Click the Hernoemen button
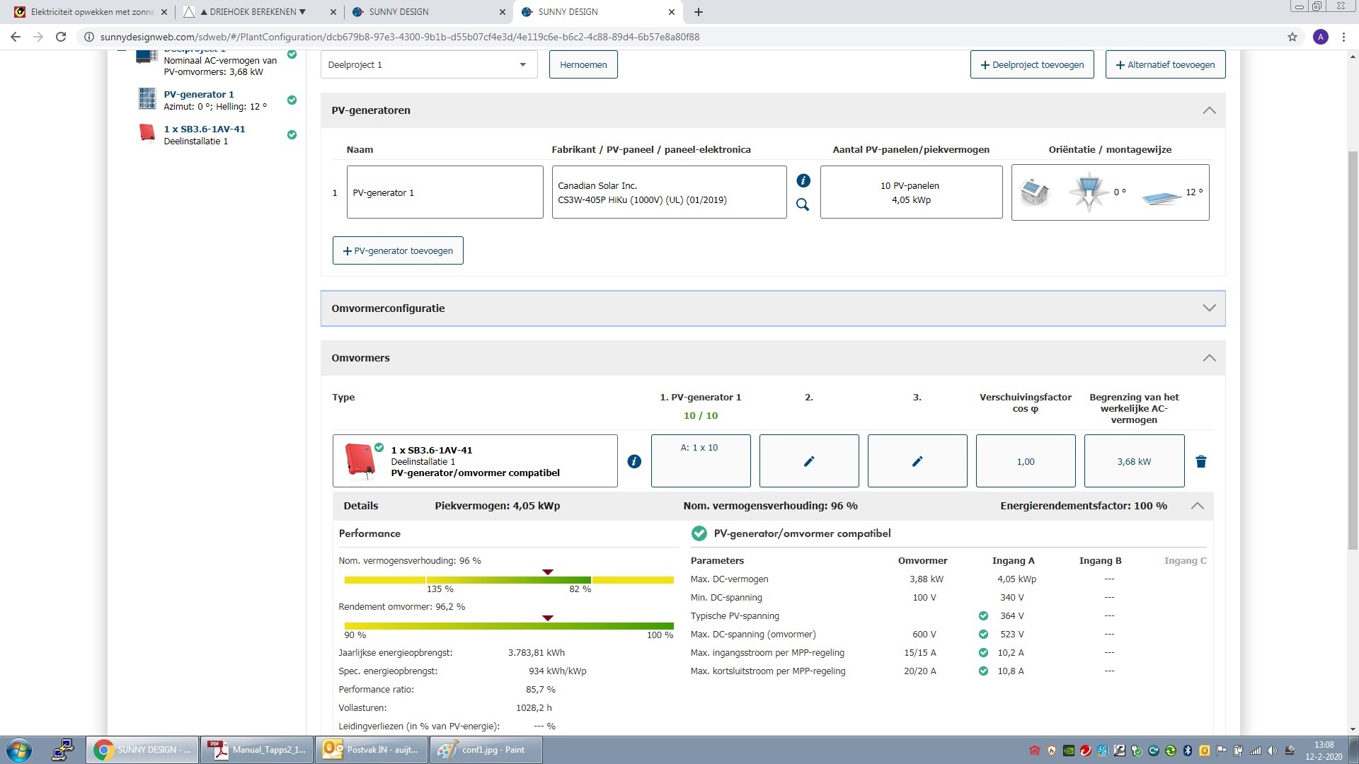The height and width of the screenshot is (764, 1359). [583, 64]
